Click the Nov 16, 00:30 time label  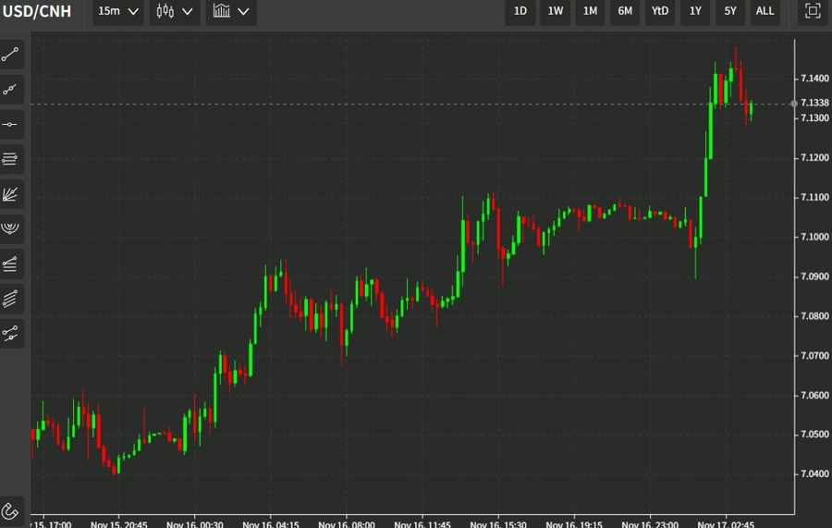[x=195, y=524]
